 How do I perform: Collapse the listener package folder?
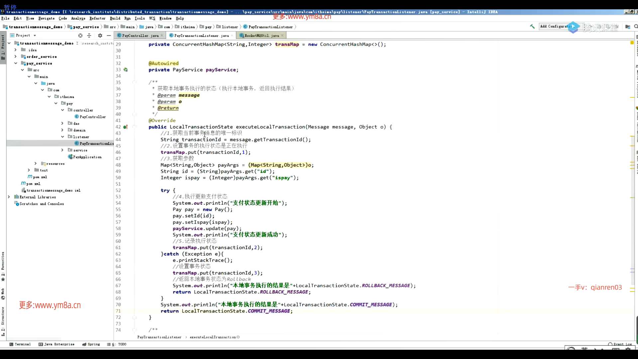(62, 137)
